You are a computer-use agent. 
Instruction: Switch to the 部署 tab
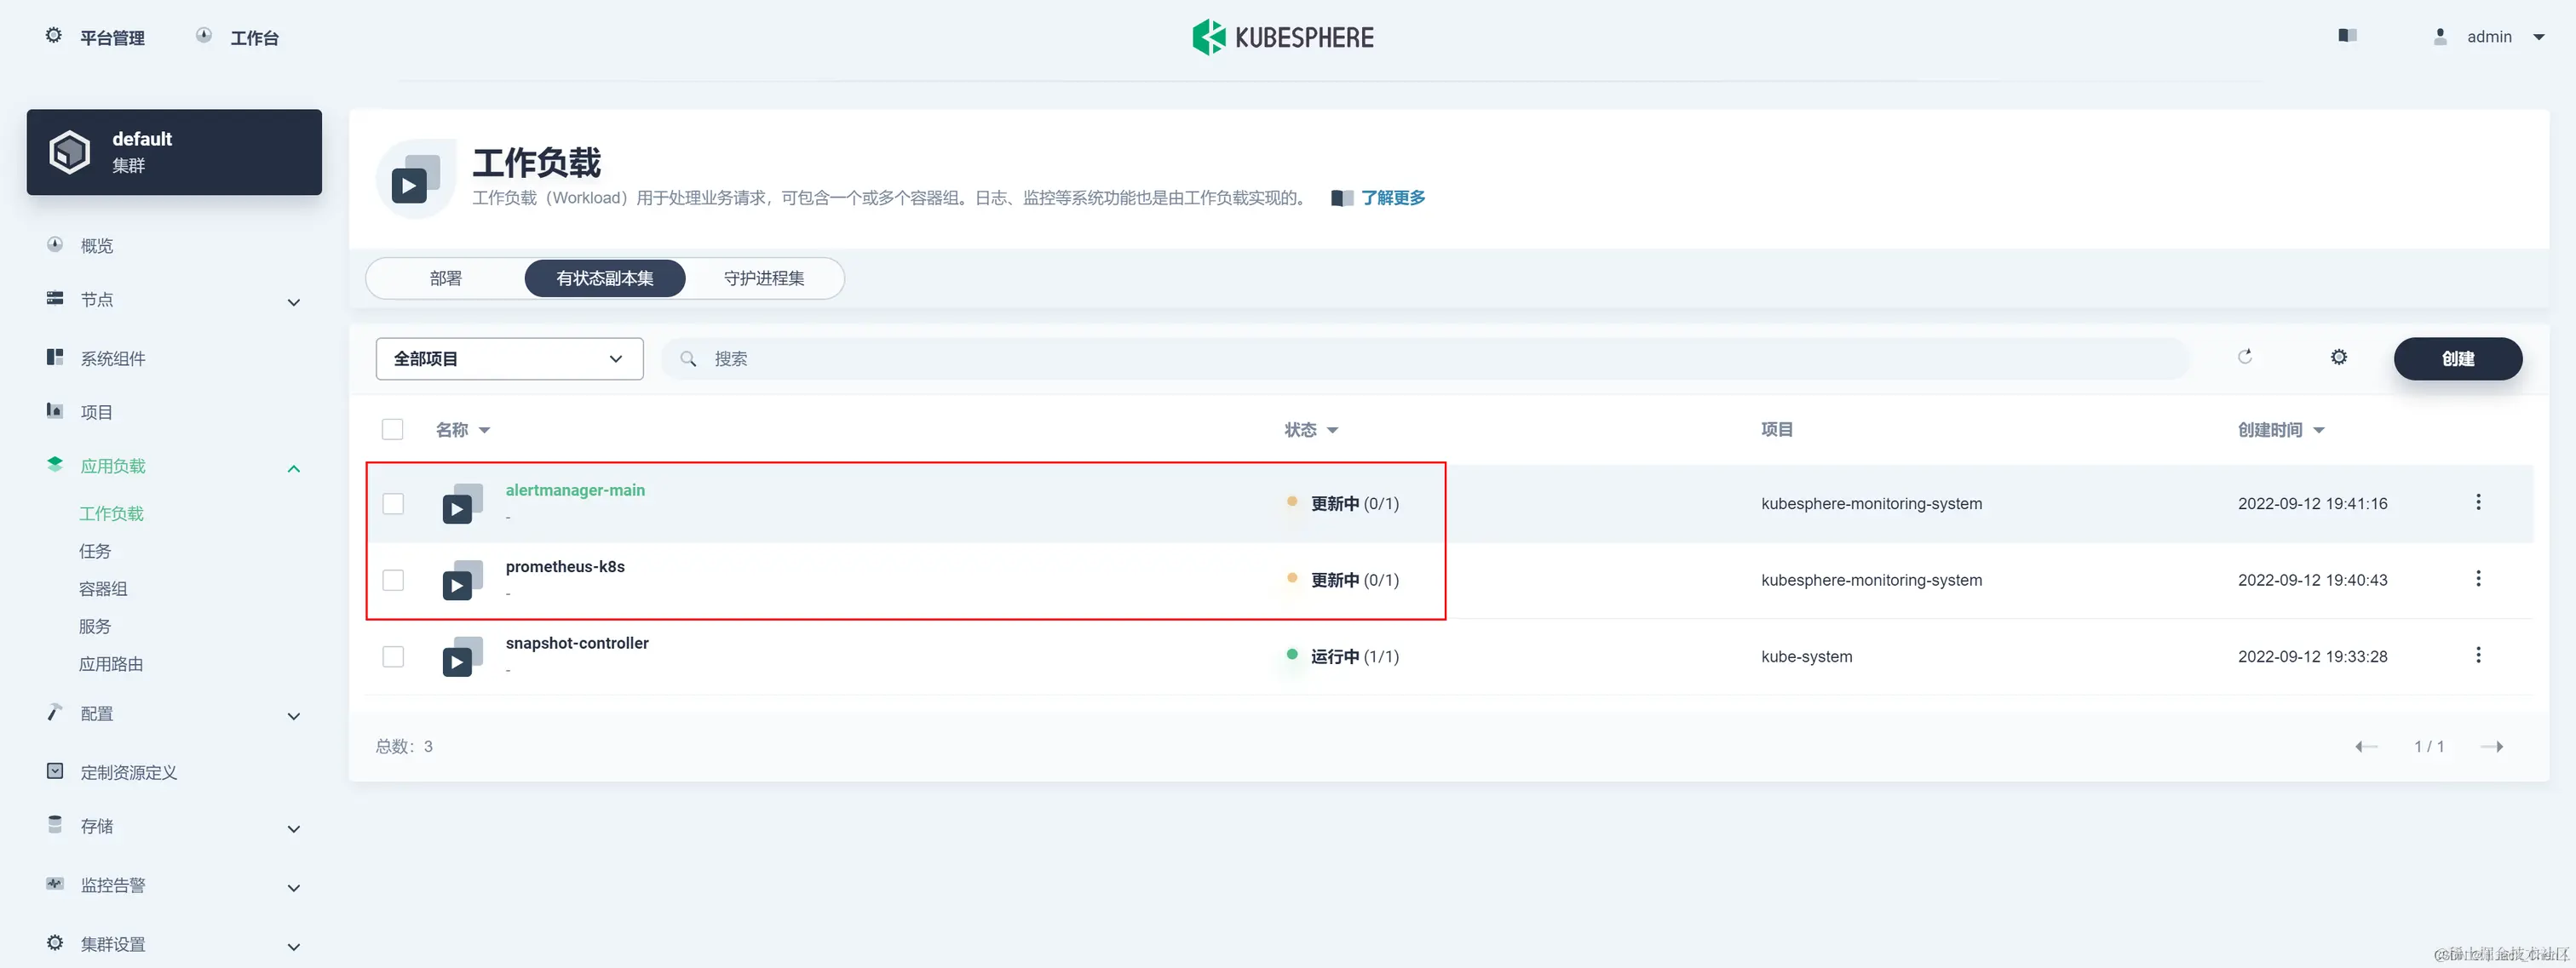coord(446,278)
